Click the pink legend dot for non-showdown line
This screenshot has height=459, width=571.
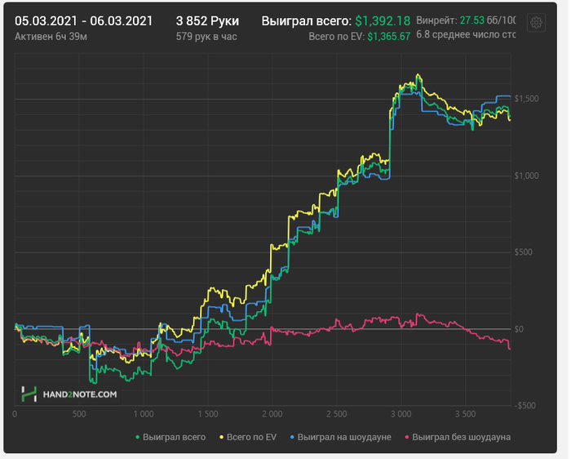point(407,437)
